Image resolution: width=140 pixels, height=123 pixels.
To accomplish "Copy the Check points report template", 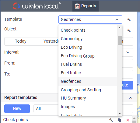I will click(x=119, y=120).
